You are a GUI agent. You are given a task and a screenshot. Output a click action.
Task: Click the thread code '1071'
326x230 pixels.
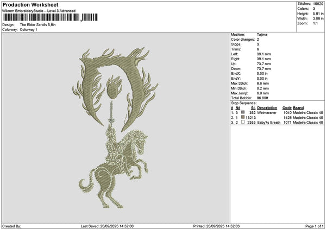[287, 123]
